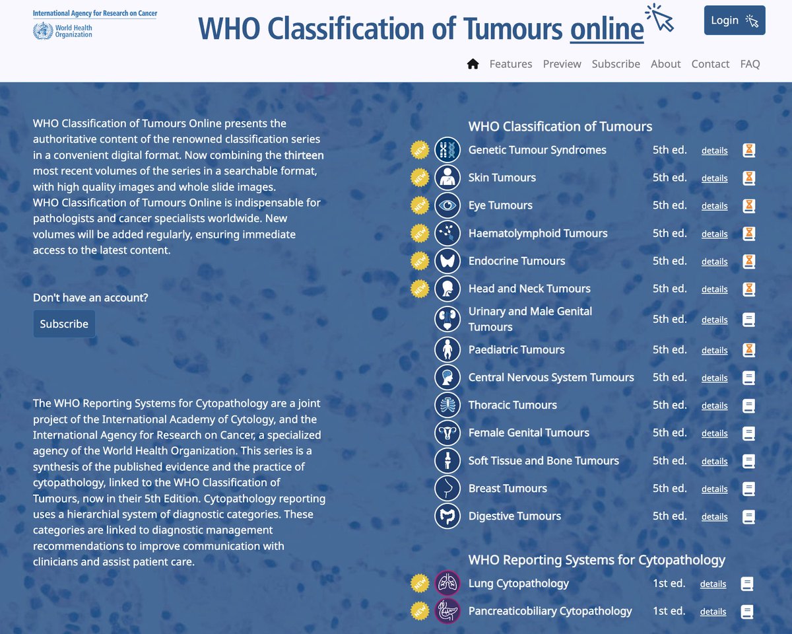Click hourglass icon for Head and Neck Tumours

tap(748, 289)
